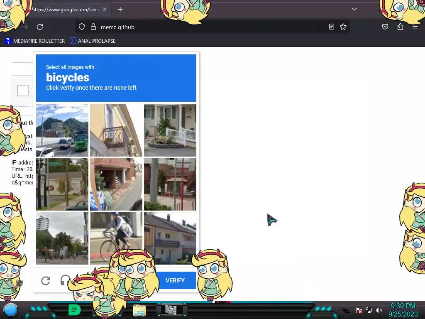This screenshot has width=425, height=319.
Task: Select the red building patio captcha tile
Action: (170, 184)
